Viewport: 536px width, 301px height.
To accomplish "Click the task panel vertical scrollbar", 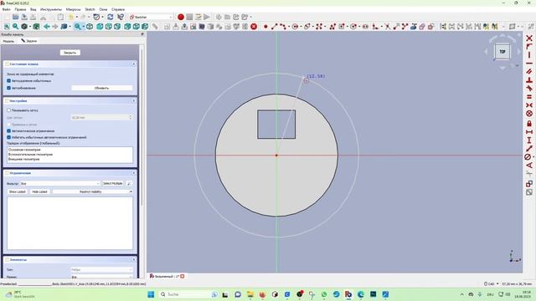I will pos(142,126).
